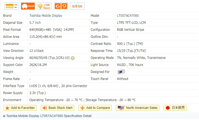Click the Add to Compare button
This screenshot has width=199, height=120.
click(95, 108)
